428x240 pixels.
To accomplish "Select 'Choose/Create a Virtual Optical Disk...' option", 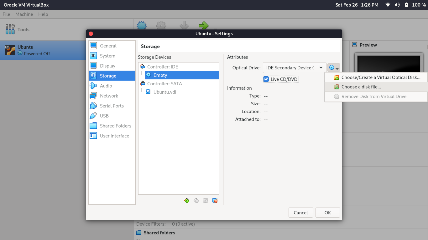I will 381,77.
